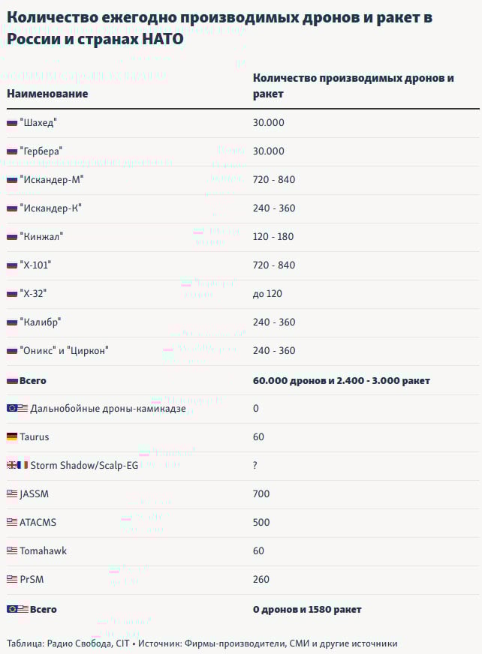This screenshot has width=482, height=654.
Task: Click the flag beside "Калибр"
Action: [12, 322]
